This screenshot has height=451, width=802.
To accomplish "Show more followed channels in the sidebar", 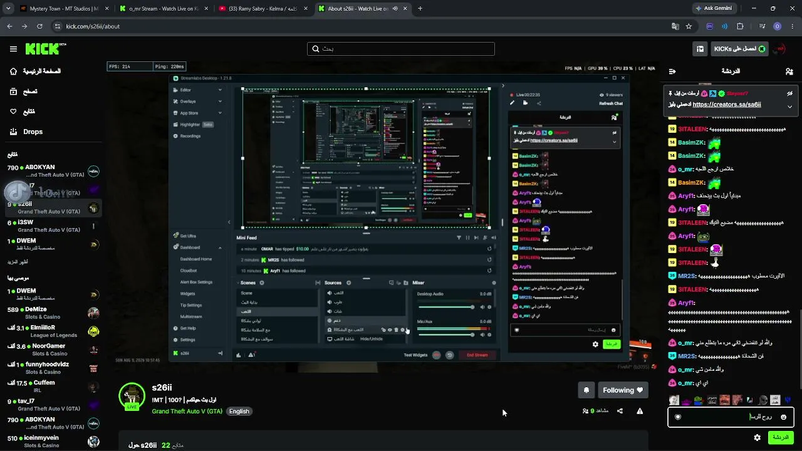I will [18, 262].
